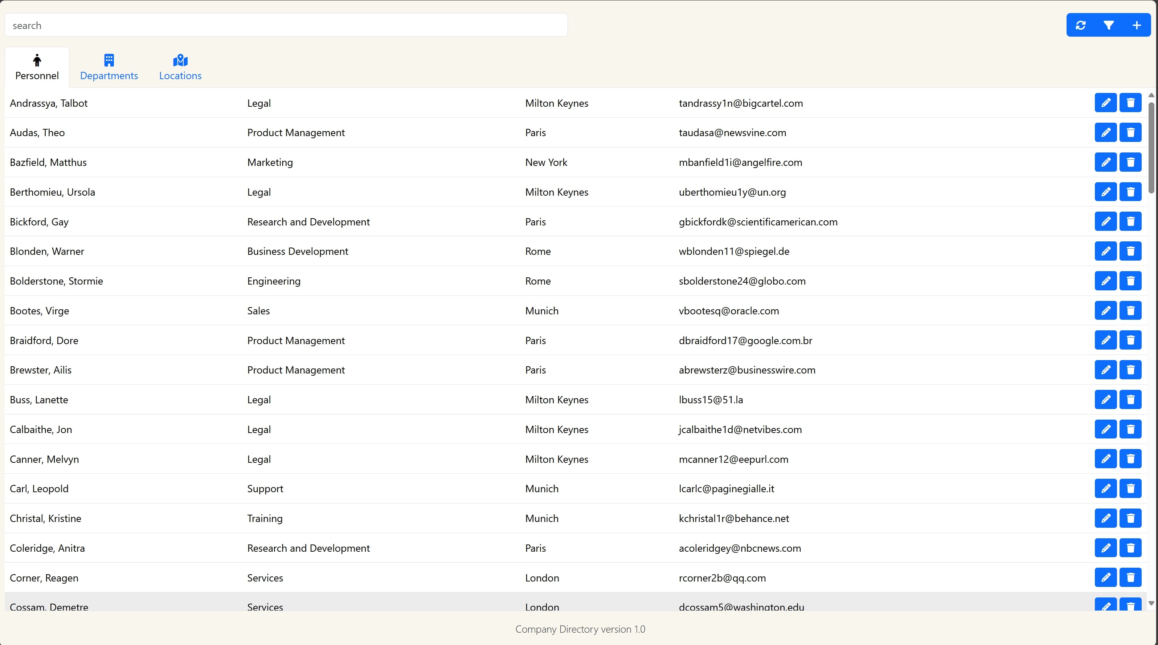Image resolution: width=1158 pixels, height=645 pixels.
Task: Edit Carl, Leopold via pencil icon
Action: coord(1105,489)
